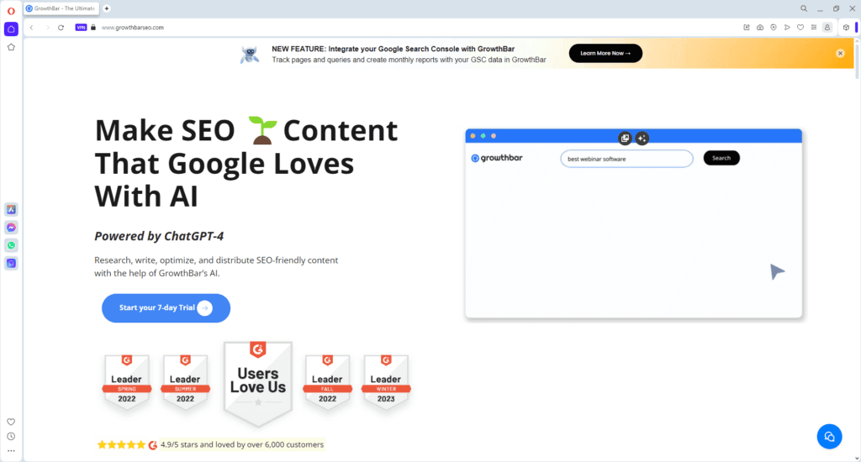
Task: Open the sidebar heart favorites icon
Action: (x=11, y=422)
